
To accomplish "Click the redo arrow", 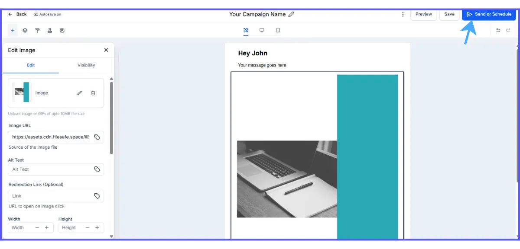I will 508,30.
